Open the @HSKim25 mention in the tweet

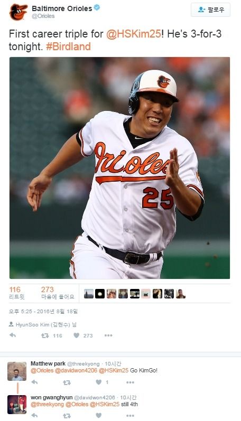(x=133, y=34)
